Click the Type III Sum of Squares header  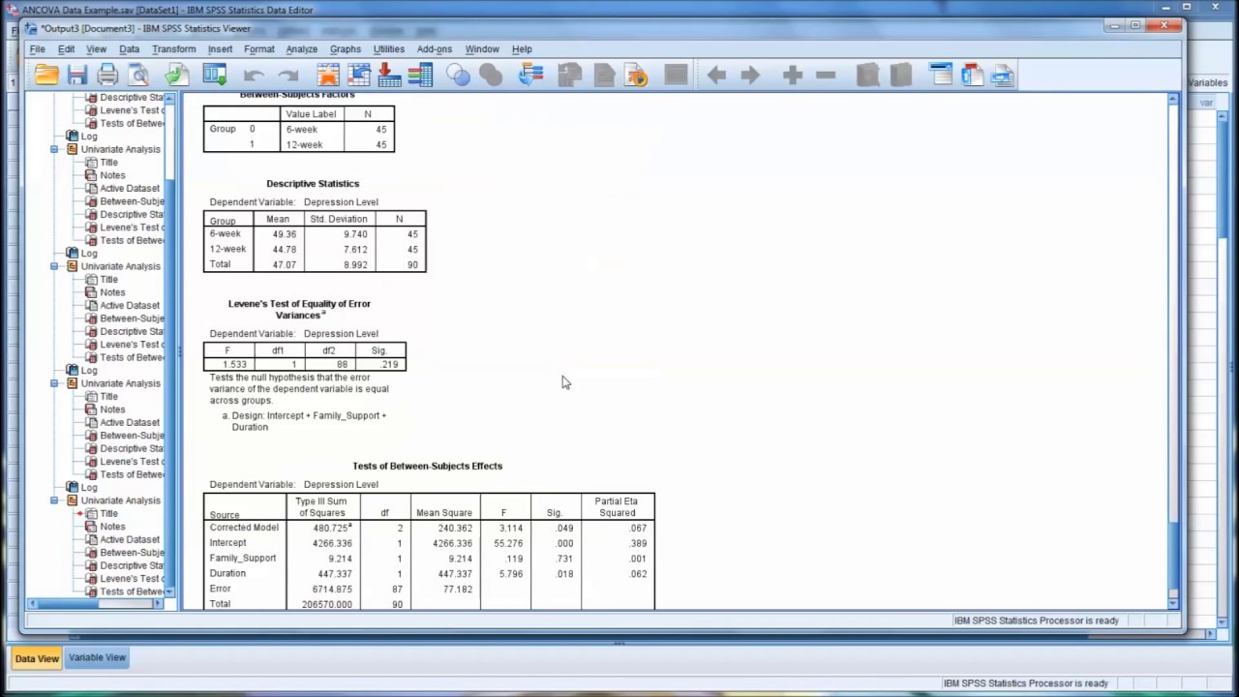pos(320,507)
